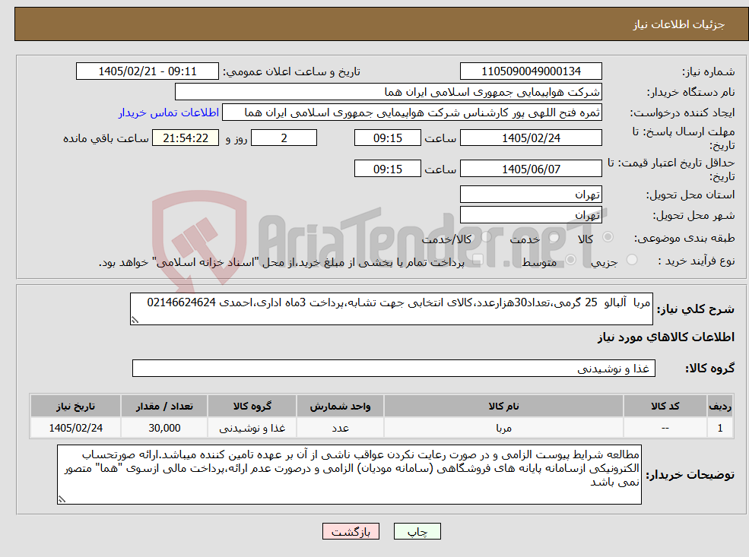The width and height of the screenshot is (749, 557).
Task: Click the description textarea resize handle
Action: tap(135, 320)
